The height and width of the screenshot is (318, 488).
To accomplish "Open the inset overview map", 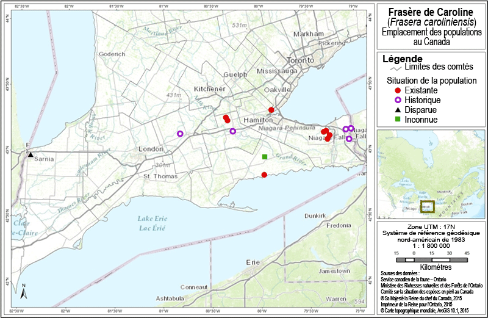I will pyautogui.click(x=431, y=173).
